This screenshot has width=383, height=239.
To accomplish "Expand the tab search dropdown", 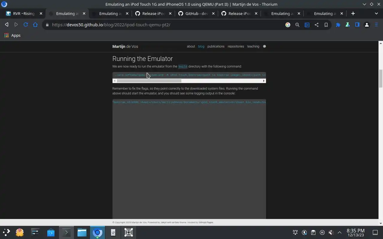I will pyautogui.click(x=376, y=13).
